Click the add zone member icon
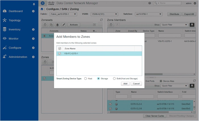Viewport: 199px width, 121px height. 111,25
